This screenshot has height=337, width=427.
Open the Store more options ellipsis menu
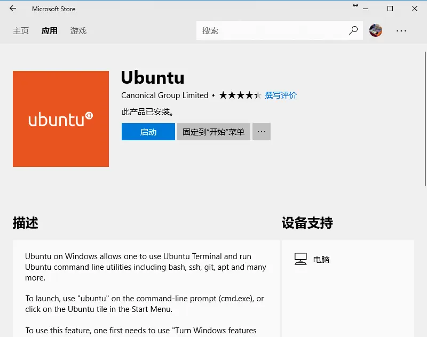pyautogui.click(x=401, y=31)
